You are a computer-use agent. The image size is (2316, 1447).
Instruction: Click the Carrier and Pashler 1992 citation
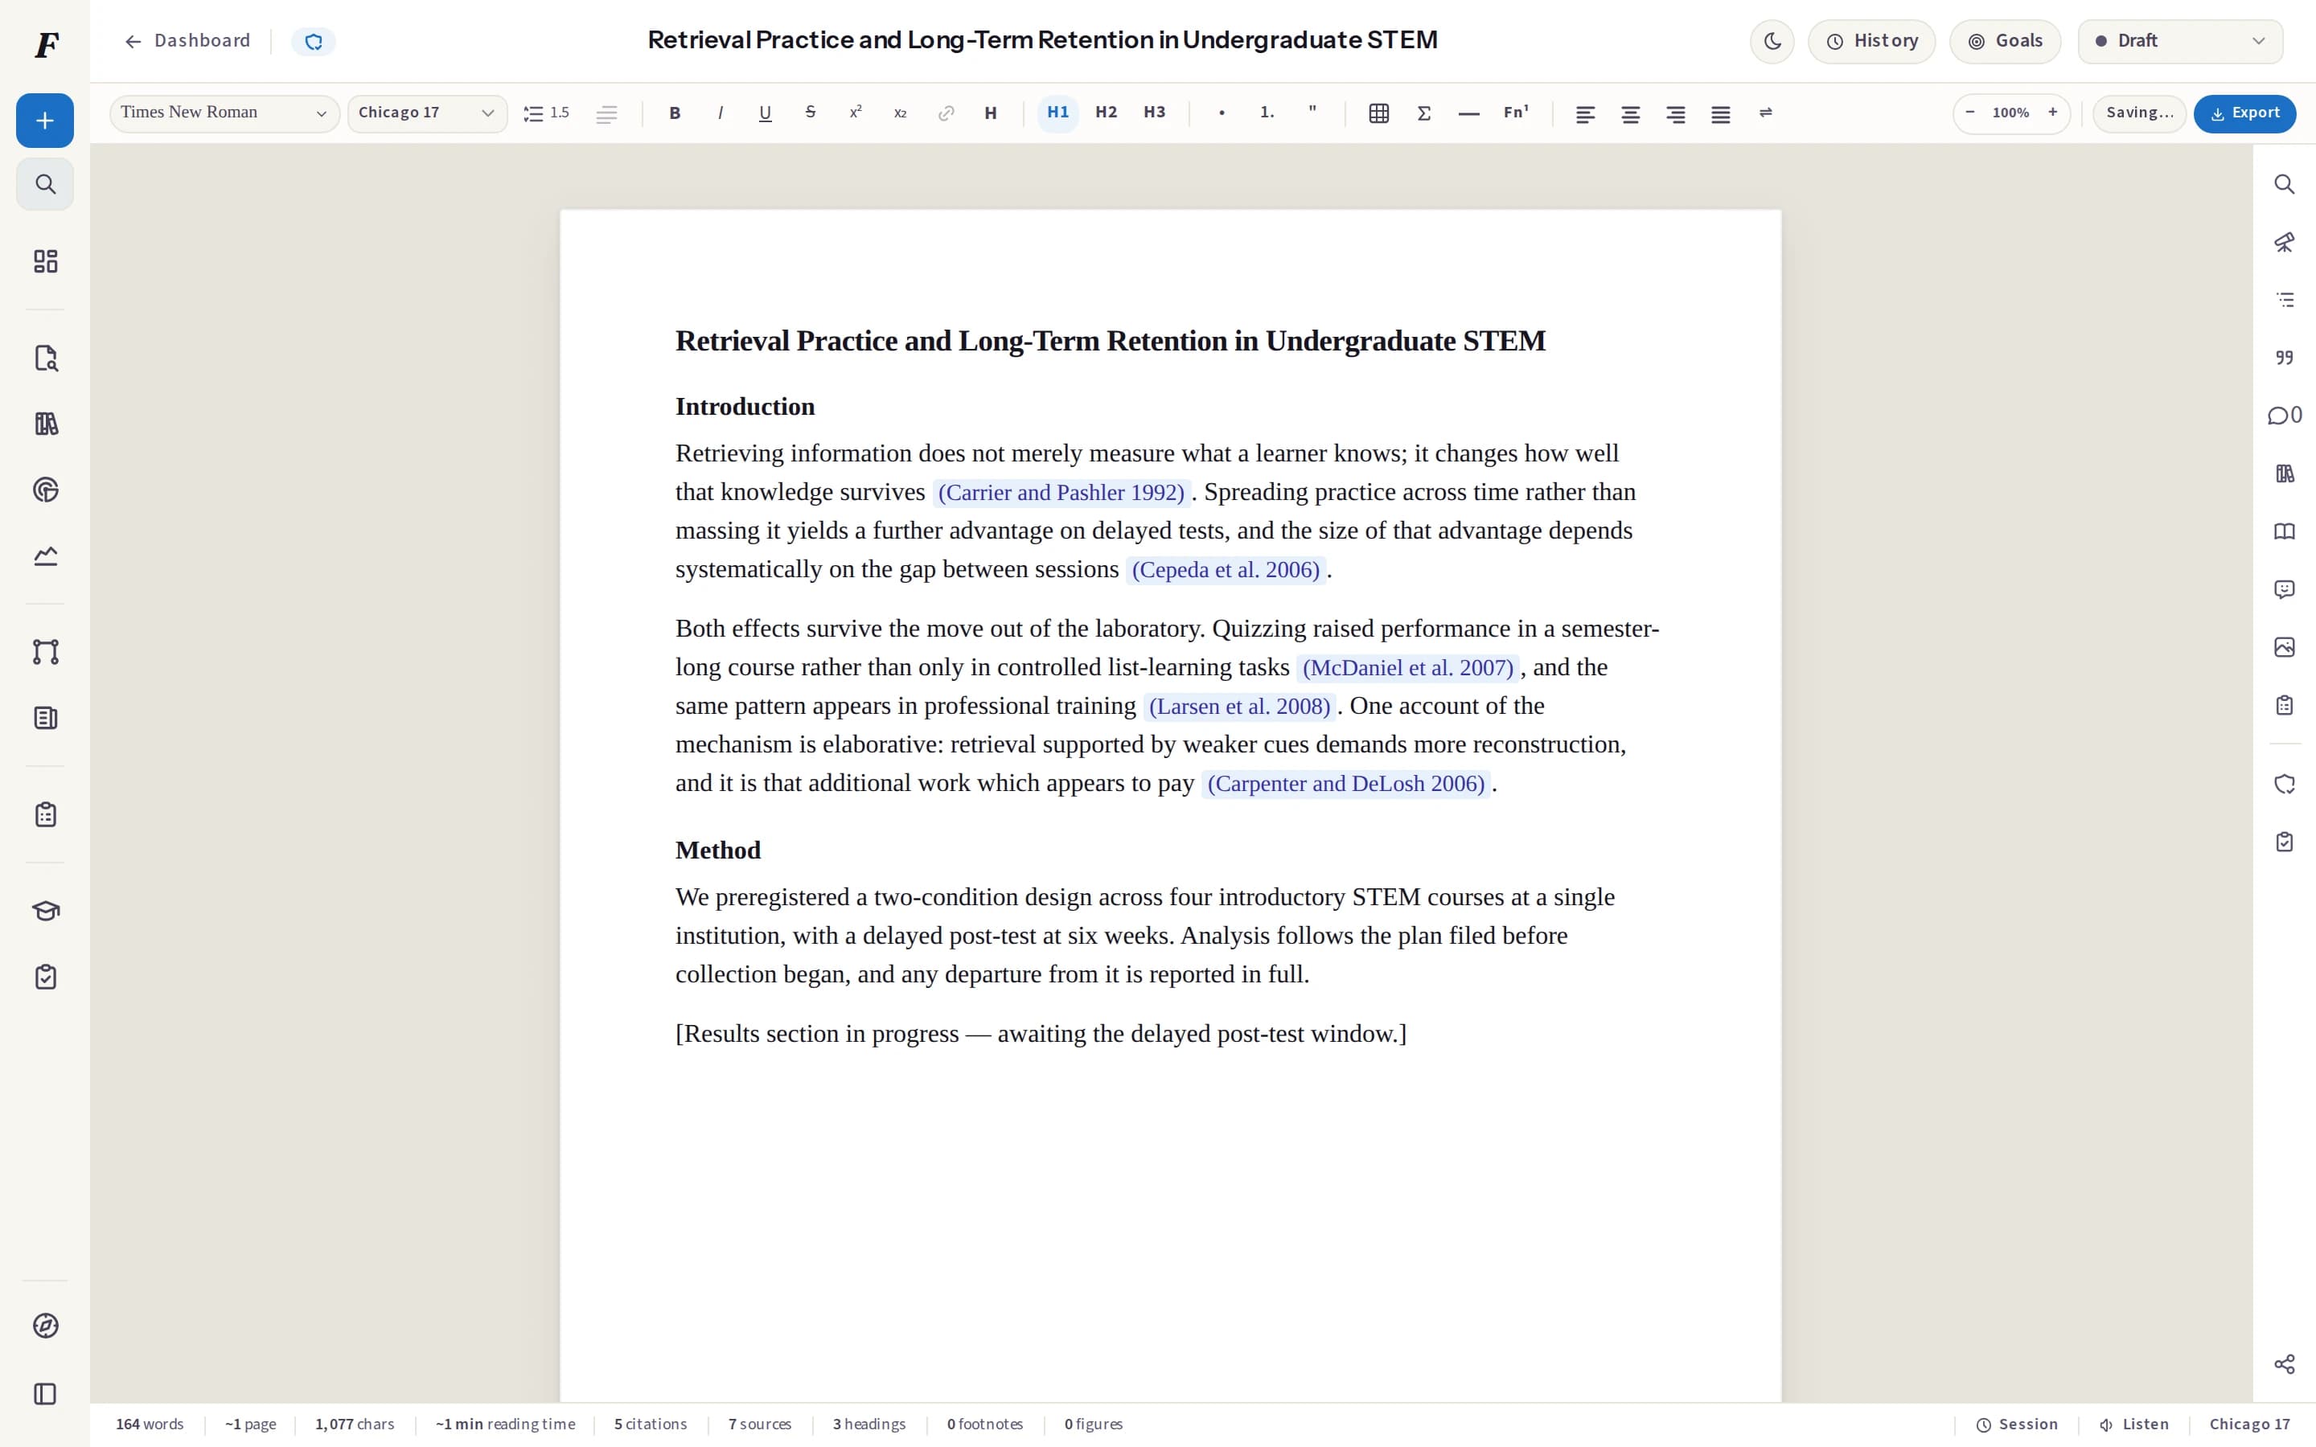(x=1061, y=493)
